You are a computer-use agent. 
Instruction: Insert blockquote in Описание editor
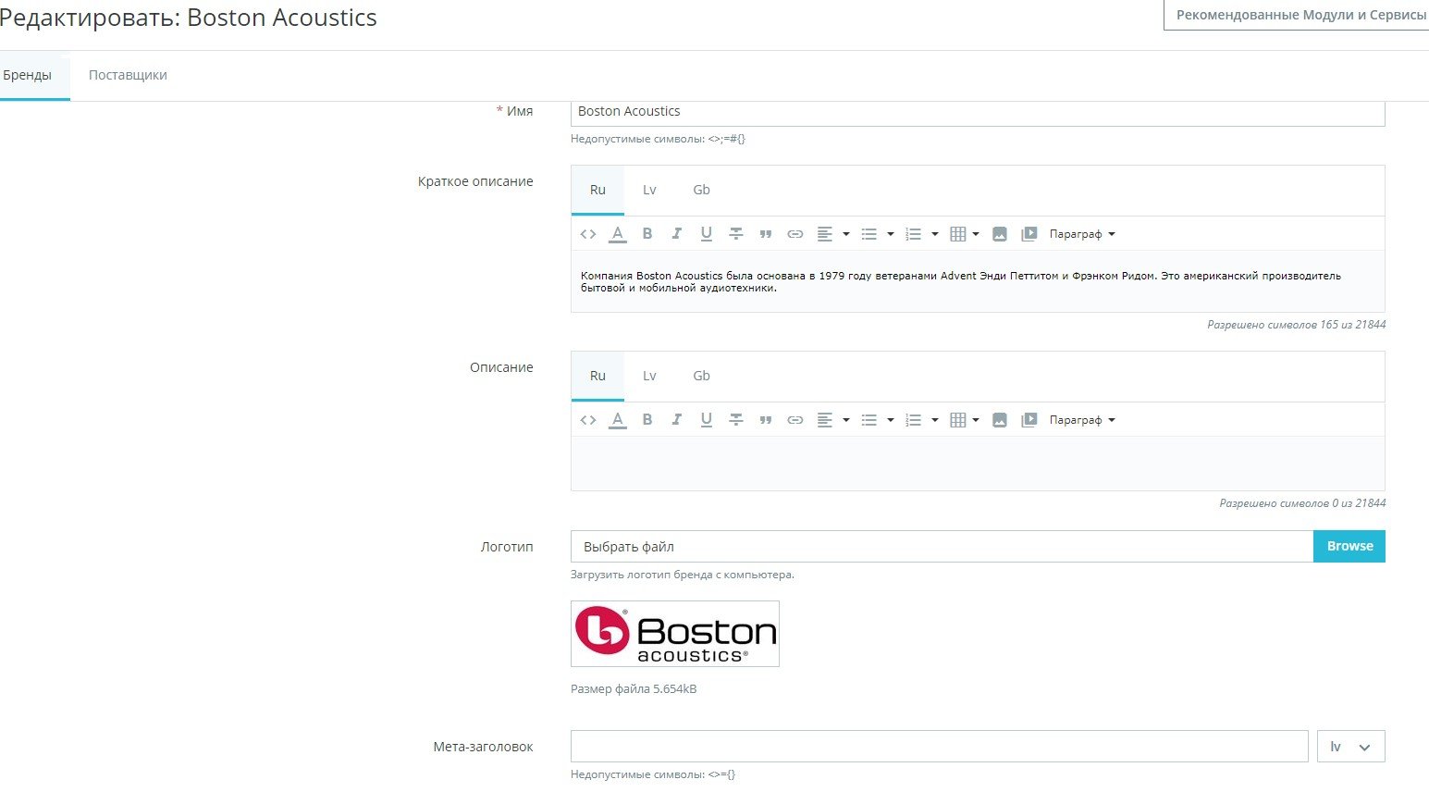click(x=766, y=420)
